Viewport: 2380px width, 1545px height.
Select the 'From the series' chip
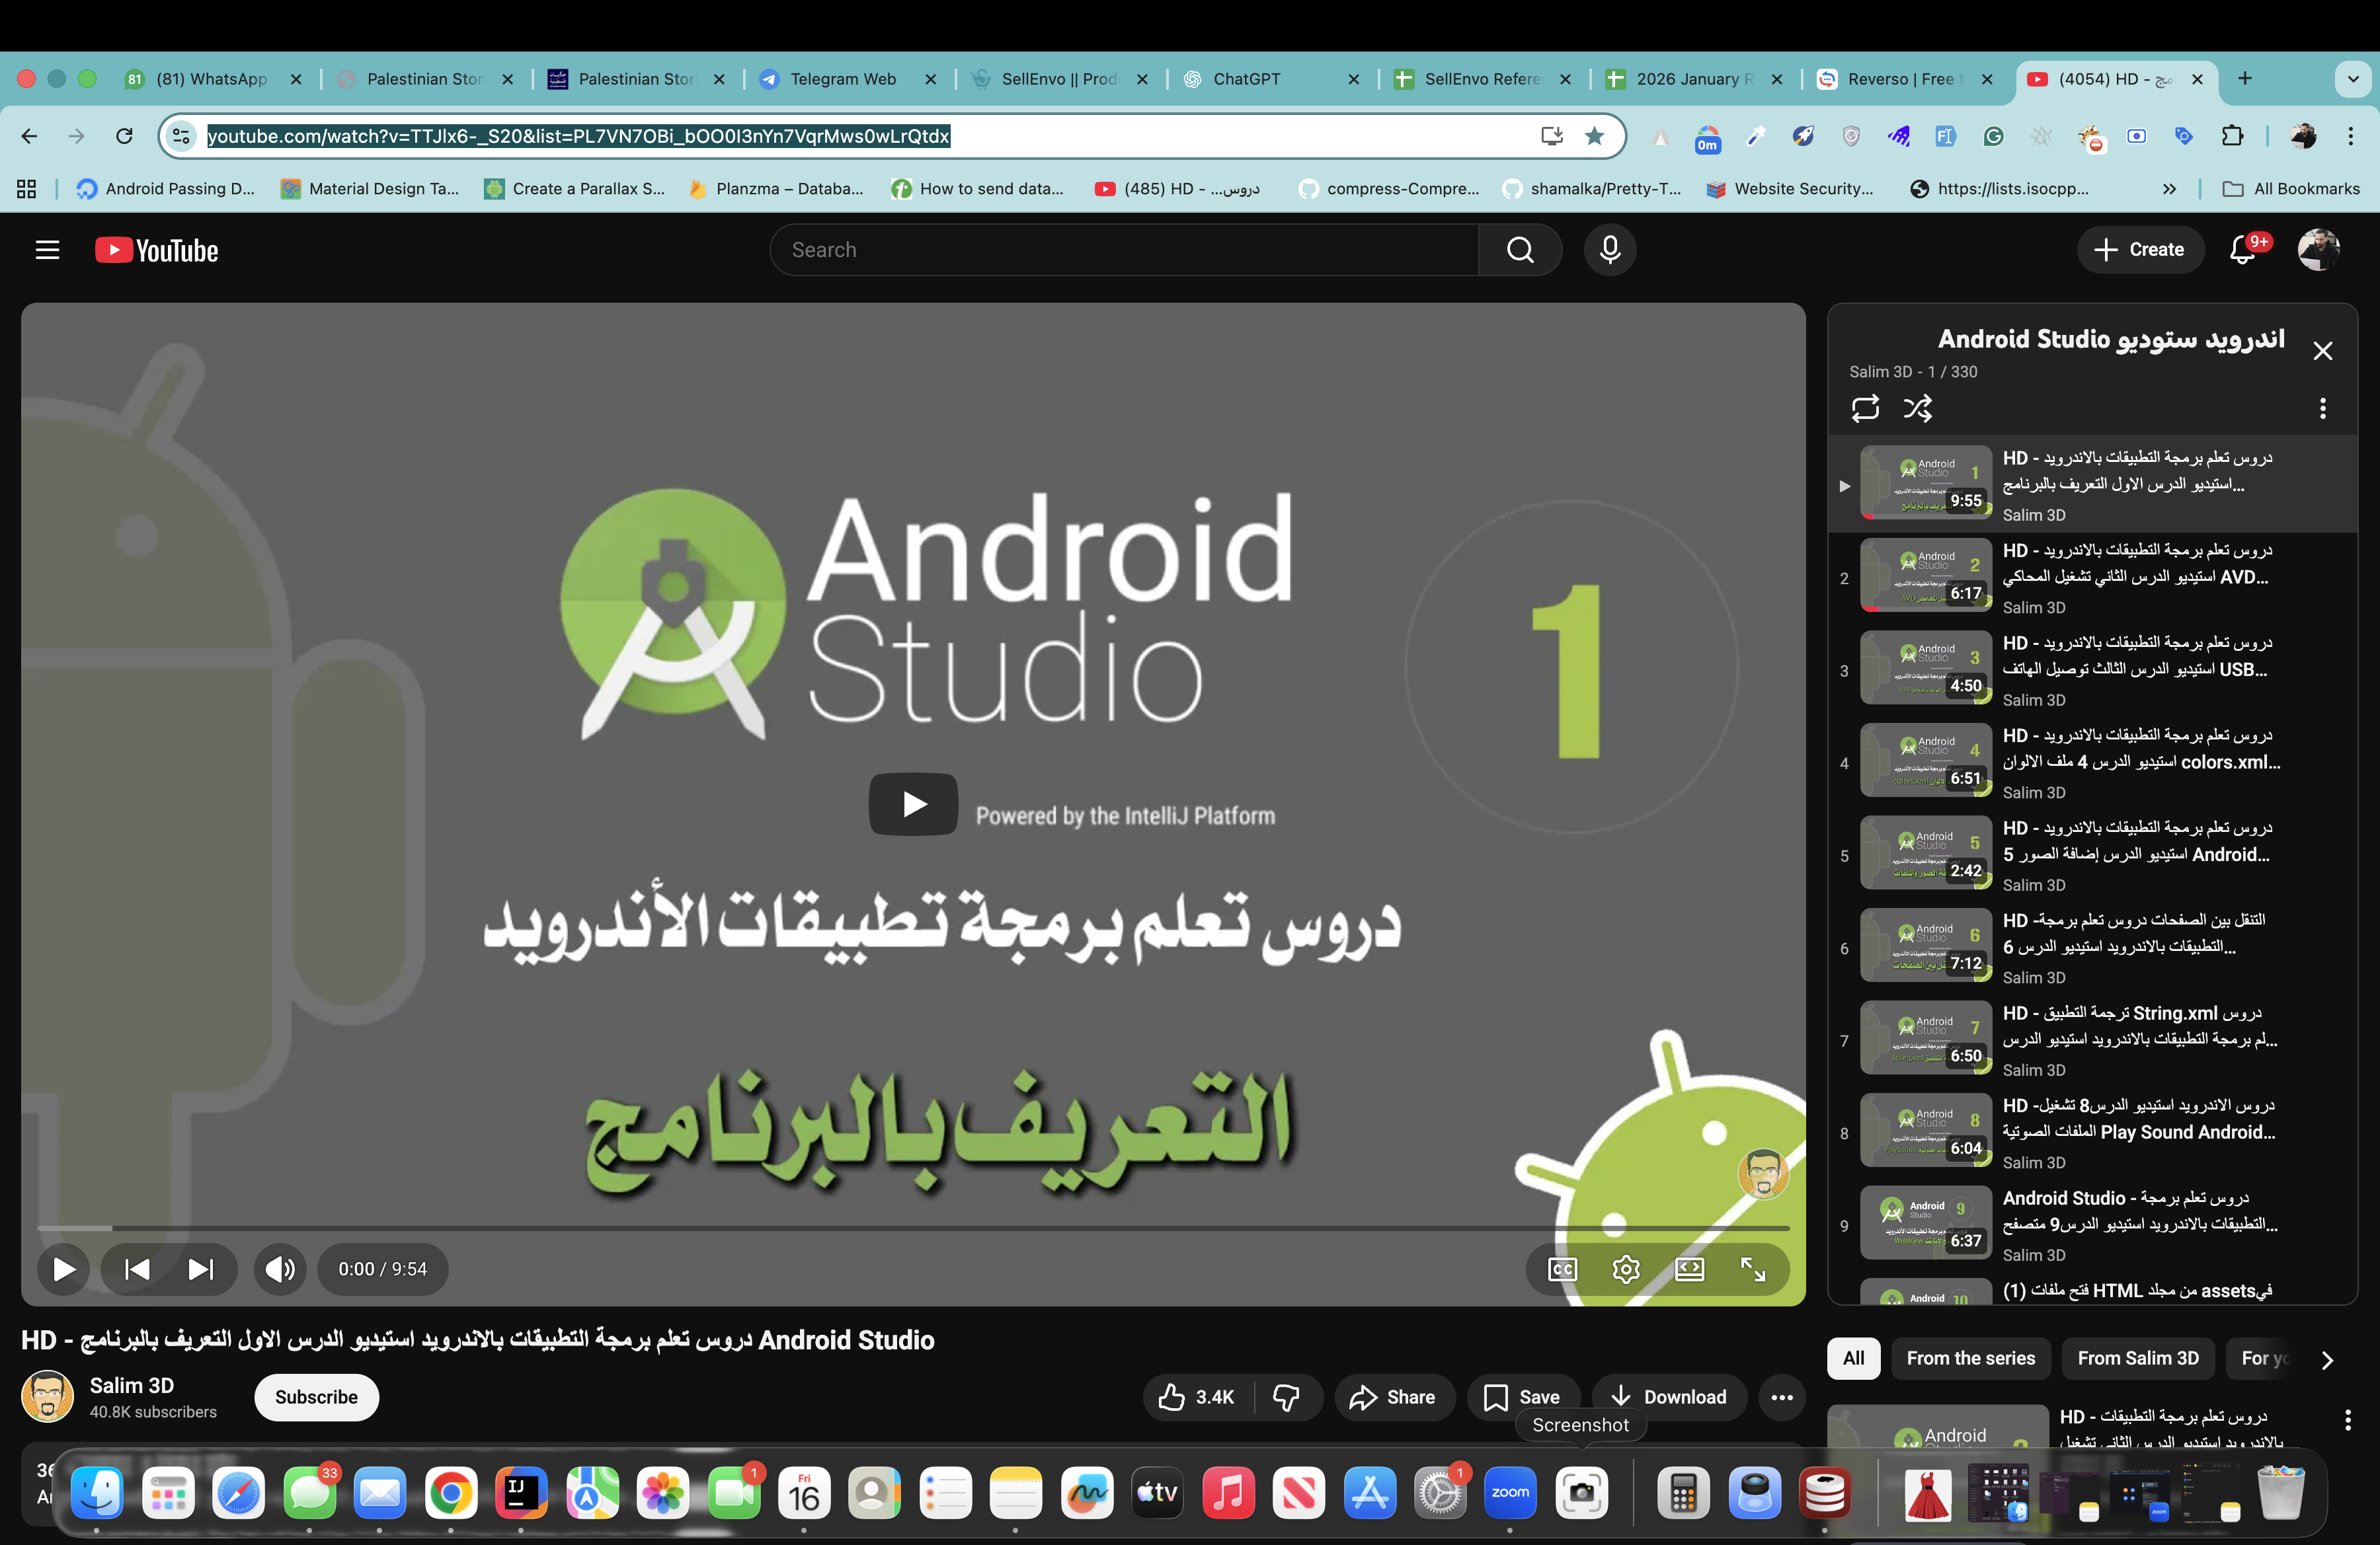tap(1970, 1358)
